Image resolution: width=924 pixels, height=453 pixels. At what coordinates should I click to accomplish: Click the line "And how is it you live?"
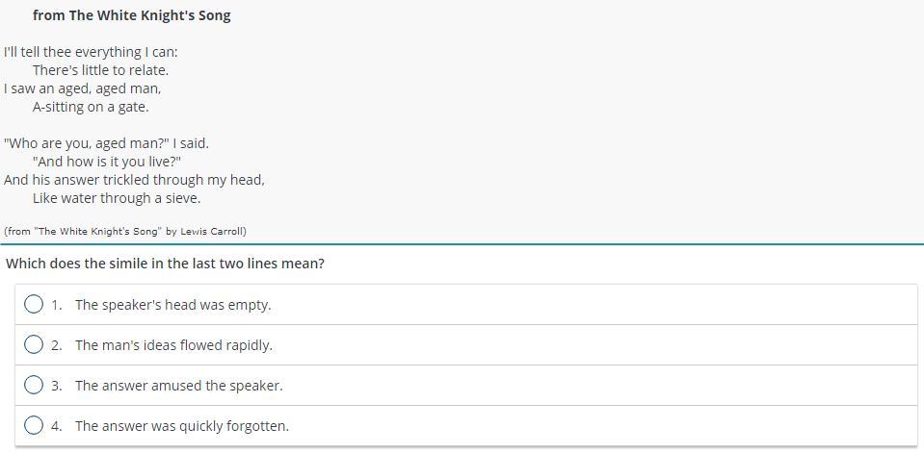click(106, 162)
